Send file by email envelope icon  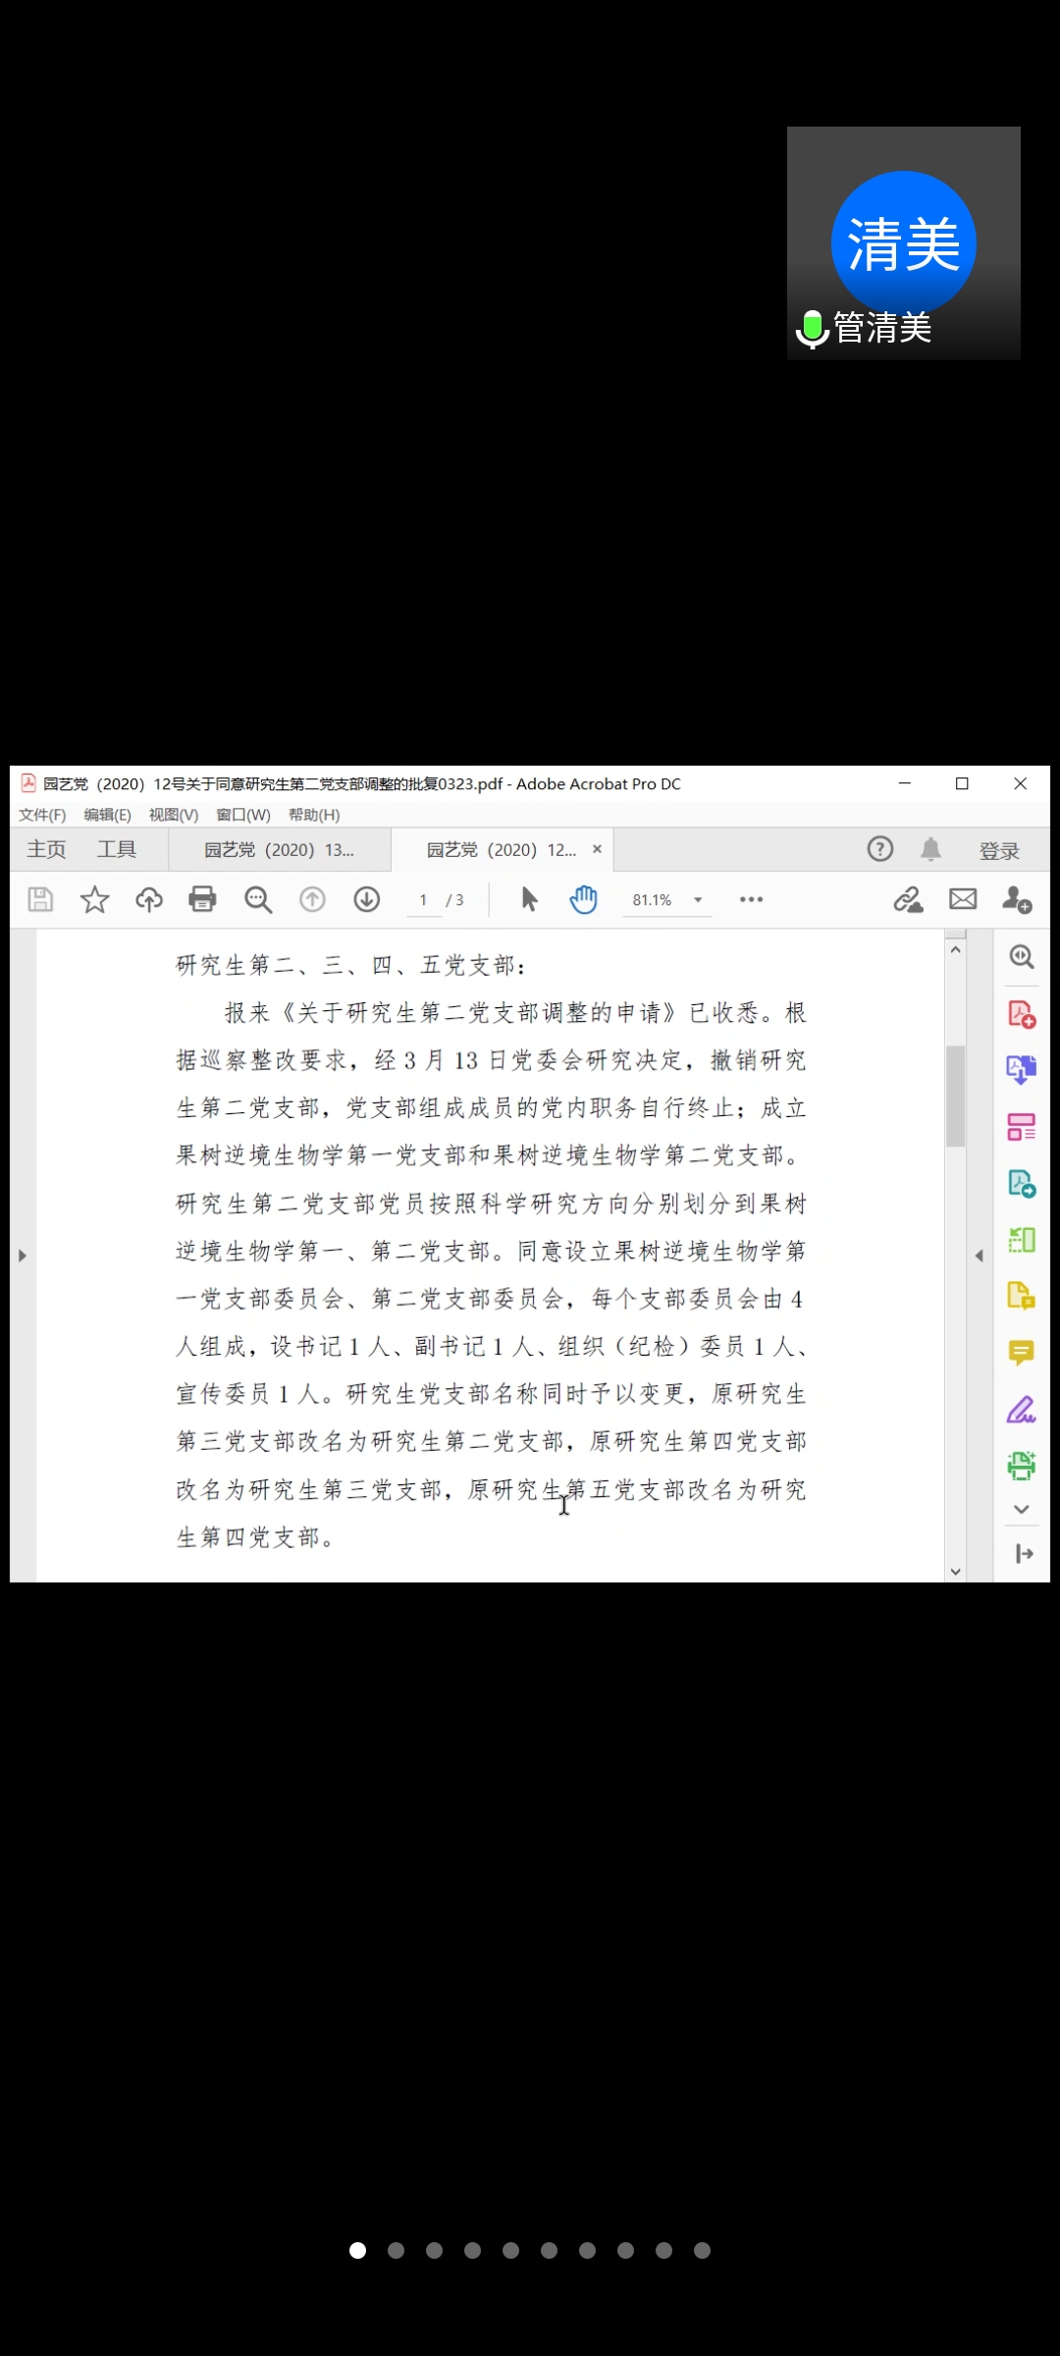click(x=963, y=899)
